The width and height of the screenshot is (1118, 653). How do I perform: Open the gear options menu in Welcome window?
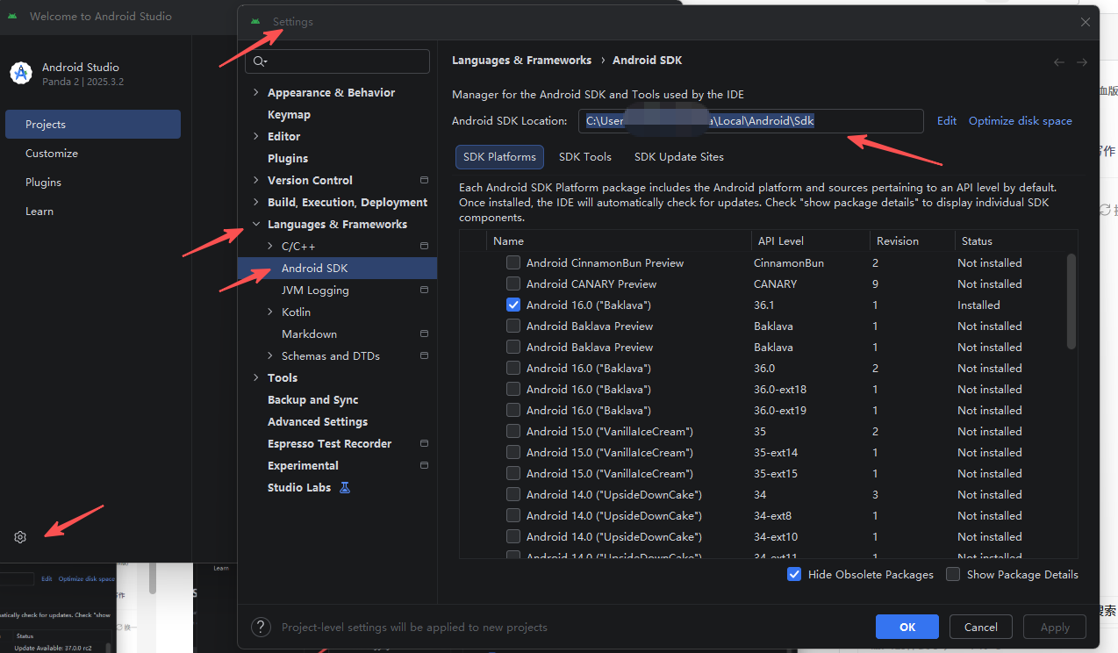[x=21, y=537]
